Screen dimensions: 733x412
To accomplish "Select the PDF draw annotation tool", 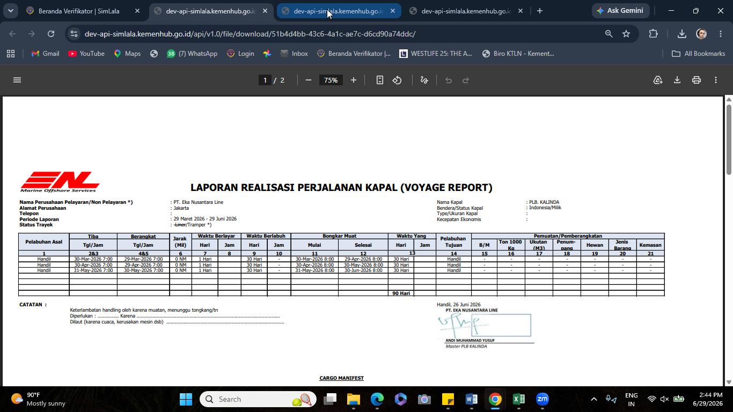I will pos(424,80).
